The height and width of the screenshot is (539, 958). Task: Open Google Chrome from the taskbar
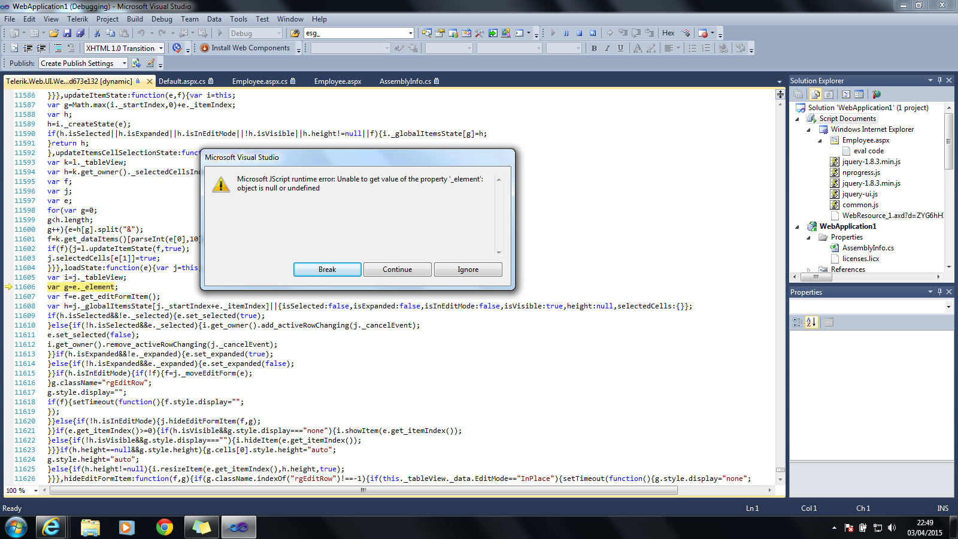click(x=165, y=527)
